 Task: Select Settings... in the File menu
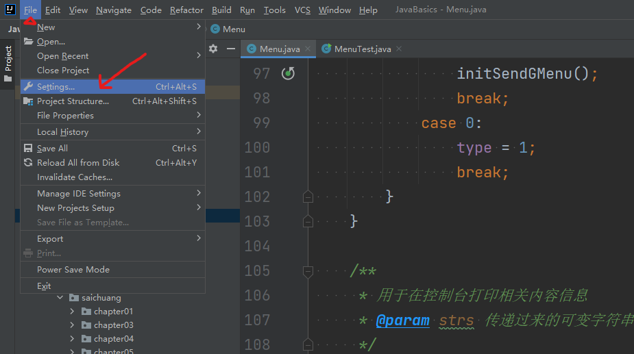[x=112, y=86]
